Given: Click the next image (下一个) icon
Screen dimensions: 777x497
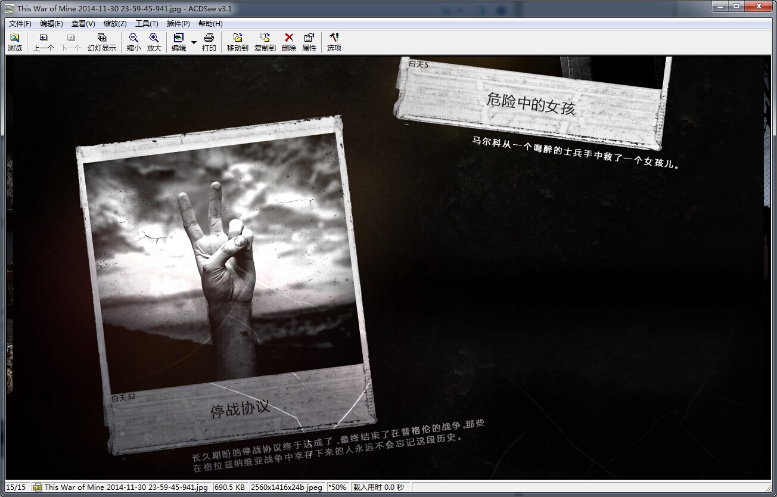Looking at the screenshot, I should 71,42.
